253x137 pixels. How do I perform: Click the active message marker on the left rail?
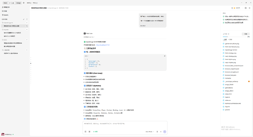31,63
